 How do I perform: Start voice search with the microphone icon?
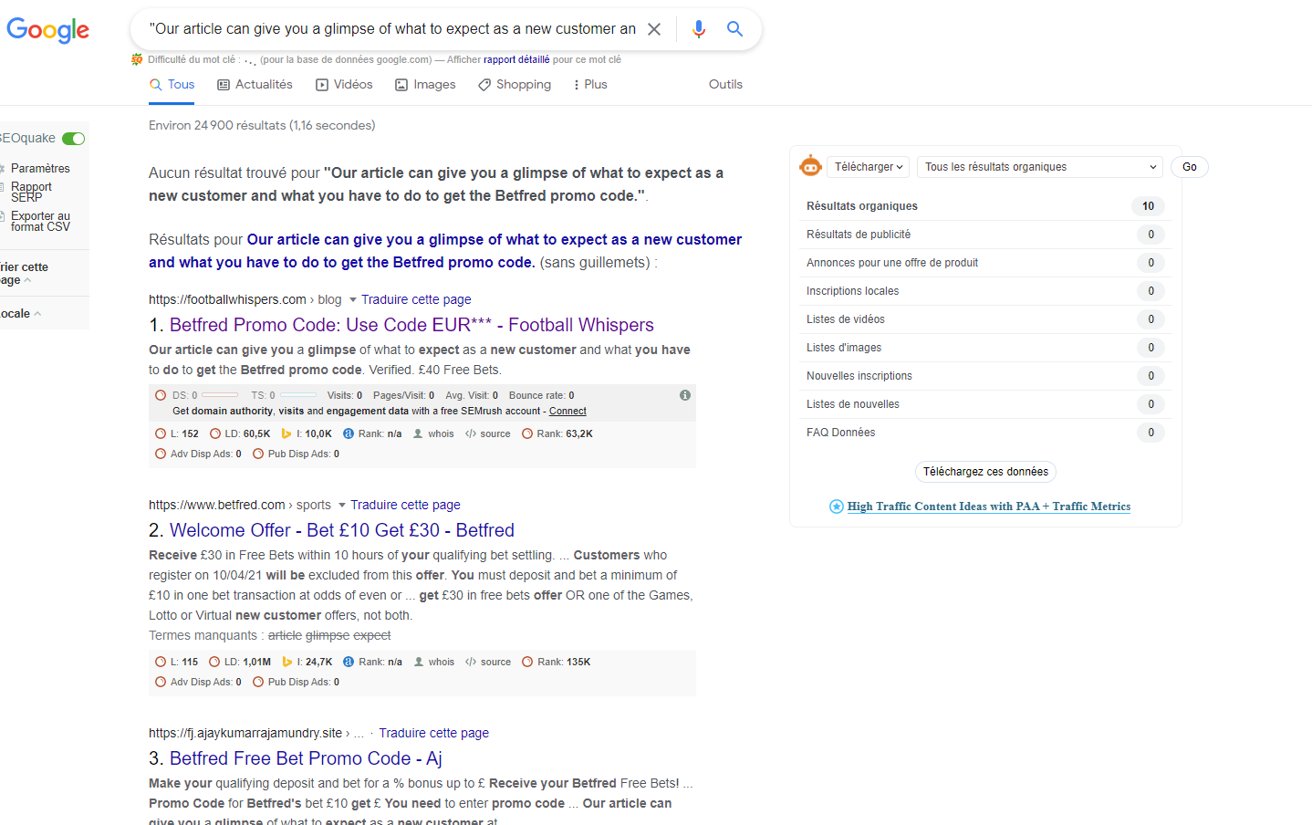coord(698,29)
